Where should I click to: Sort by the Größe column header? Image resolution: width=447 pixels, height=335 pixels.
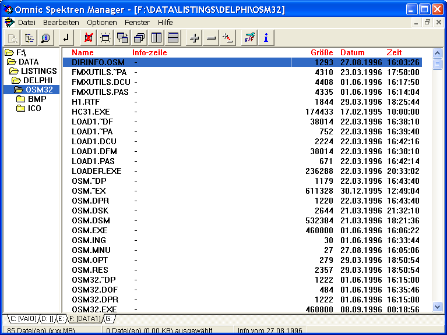(322, 53)
